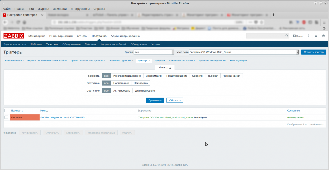329x170 pixels.
Task: Open the Закладки menu
Action: click(59, 9)
